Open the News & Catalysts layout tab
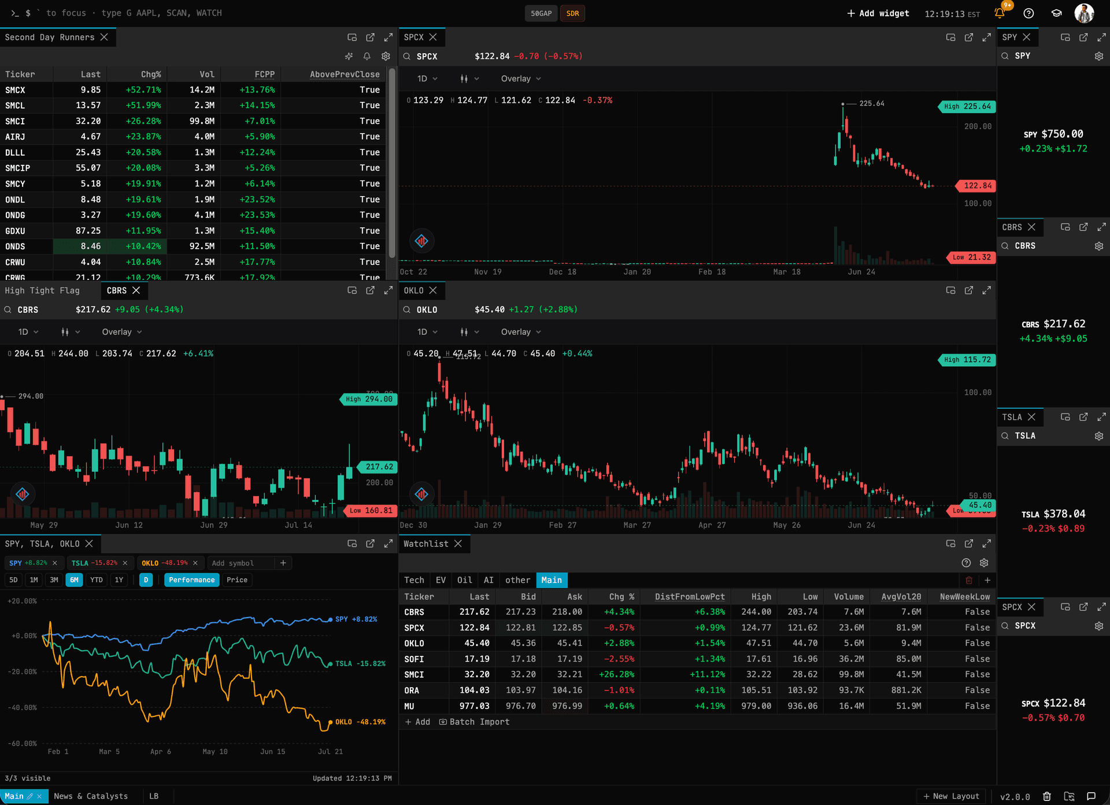 point(91,796)
